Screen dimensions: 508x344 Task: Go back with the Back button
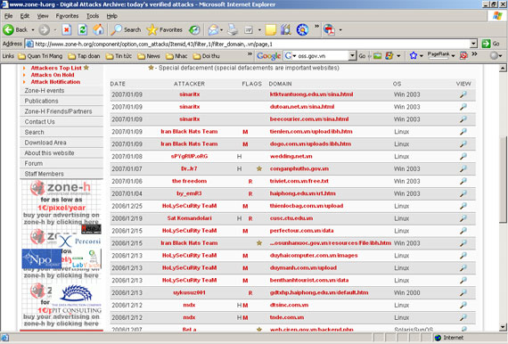(15, 29)
